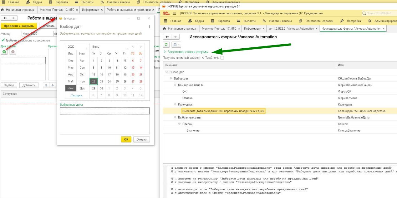Screen dimensions: 397x198
Task: Select June 22 in calendar
Action: coord(94,81)
